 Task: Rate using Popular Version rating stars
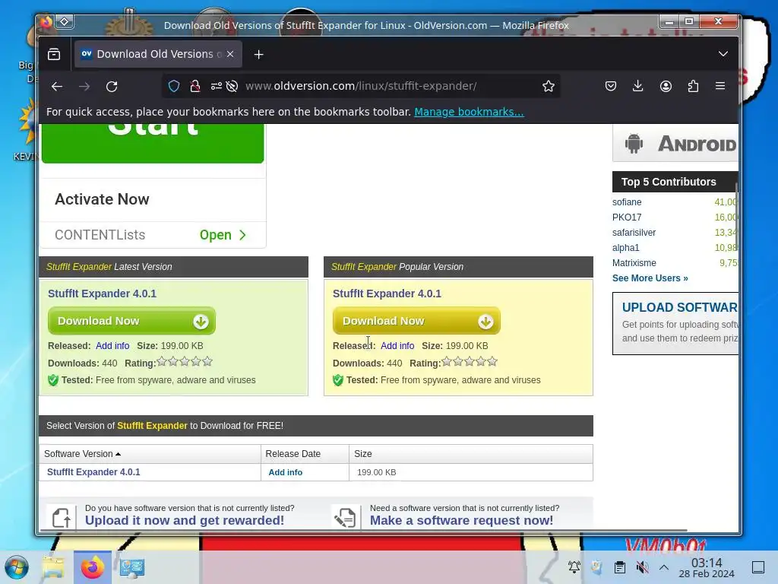click(470, 361)
